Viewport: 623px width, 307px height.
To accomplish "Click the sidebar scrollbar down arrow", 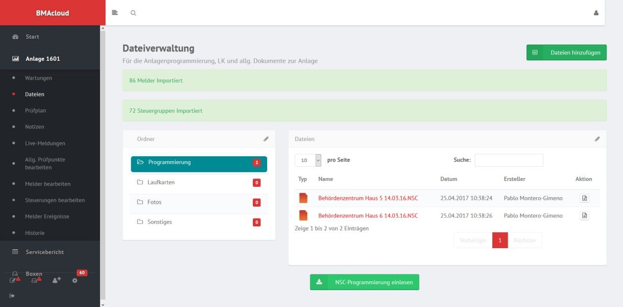I will (x=103, y=304).
